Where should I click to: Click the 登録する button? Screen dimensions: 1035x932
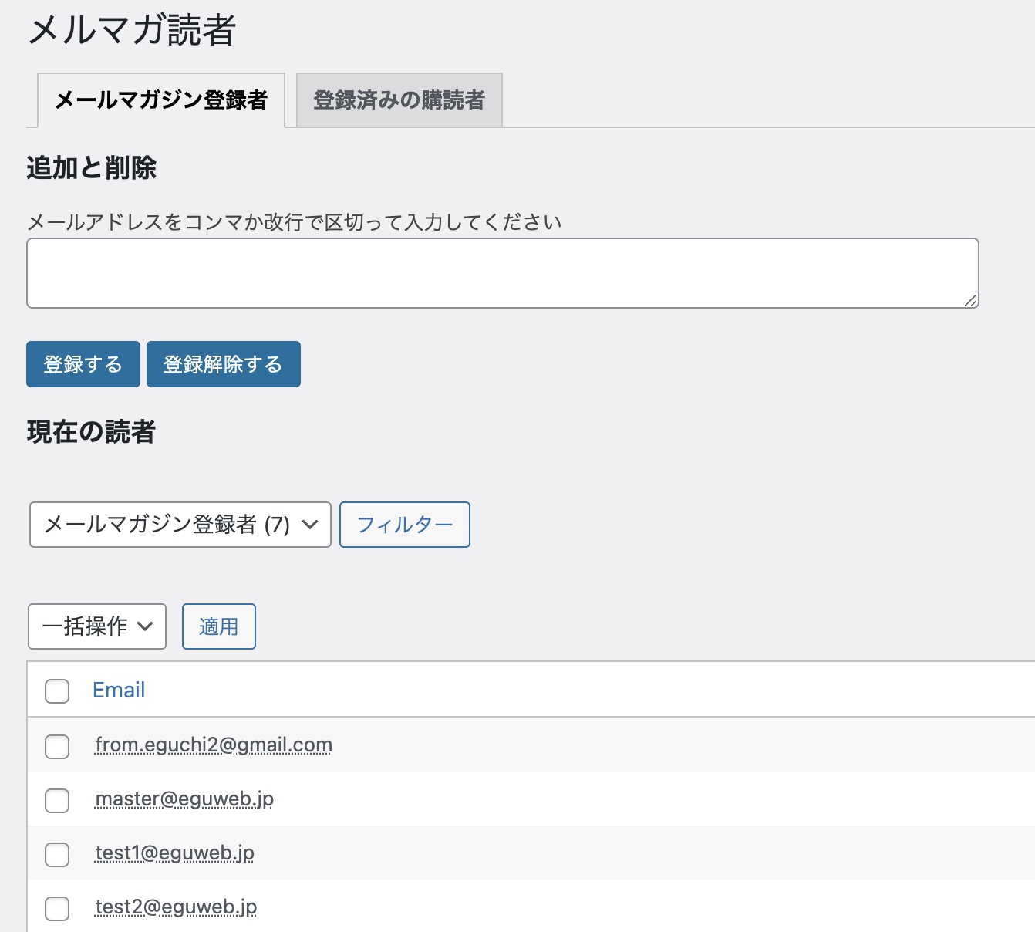point(83,363)
